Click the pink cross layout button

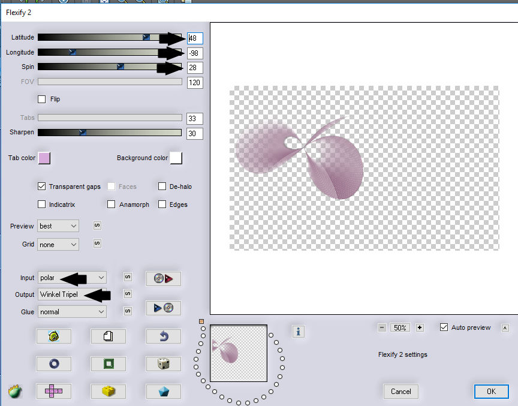(53, 391)
